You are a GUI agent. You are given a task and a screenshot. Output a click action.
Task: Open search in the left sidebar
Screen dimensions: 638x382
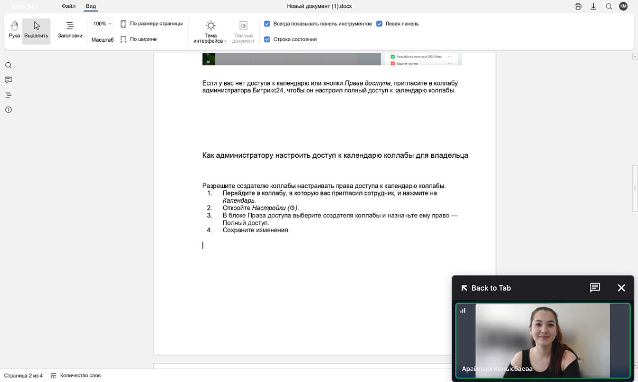tap(8, 65)
